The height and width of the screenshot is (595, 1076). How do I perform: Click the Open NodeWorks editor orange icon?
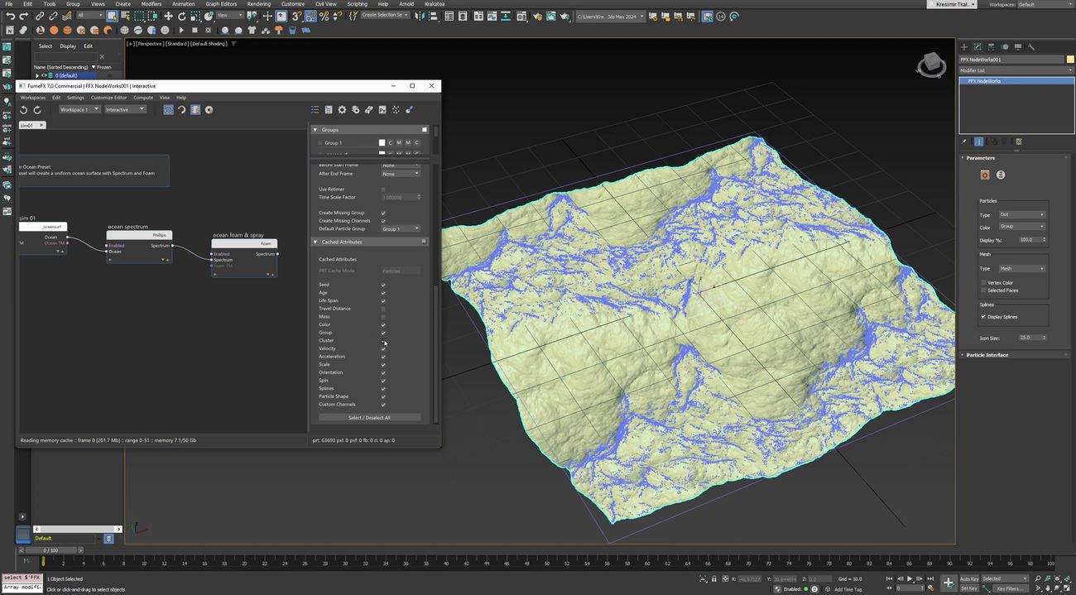(985, 175)
